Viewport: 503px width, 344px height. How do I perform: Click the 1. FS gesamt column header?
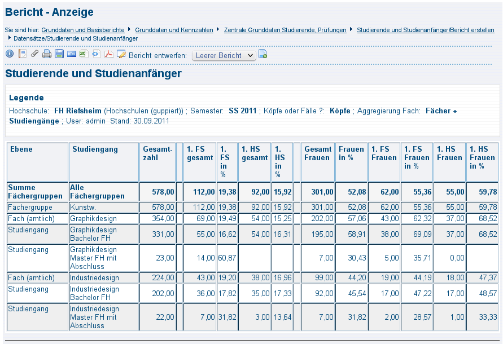199,162
